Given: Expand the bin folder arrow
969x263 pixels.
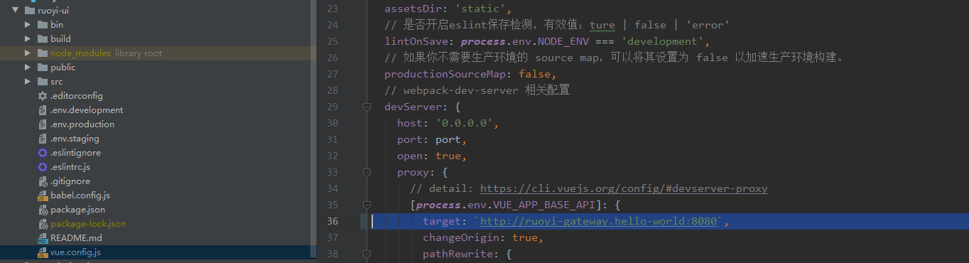Looking at the screenshot, I should 28,25.
